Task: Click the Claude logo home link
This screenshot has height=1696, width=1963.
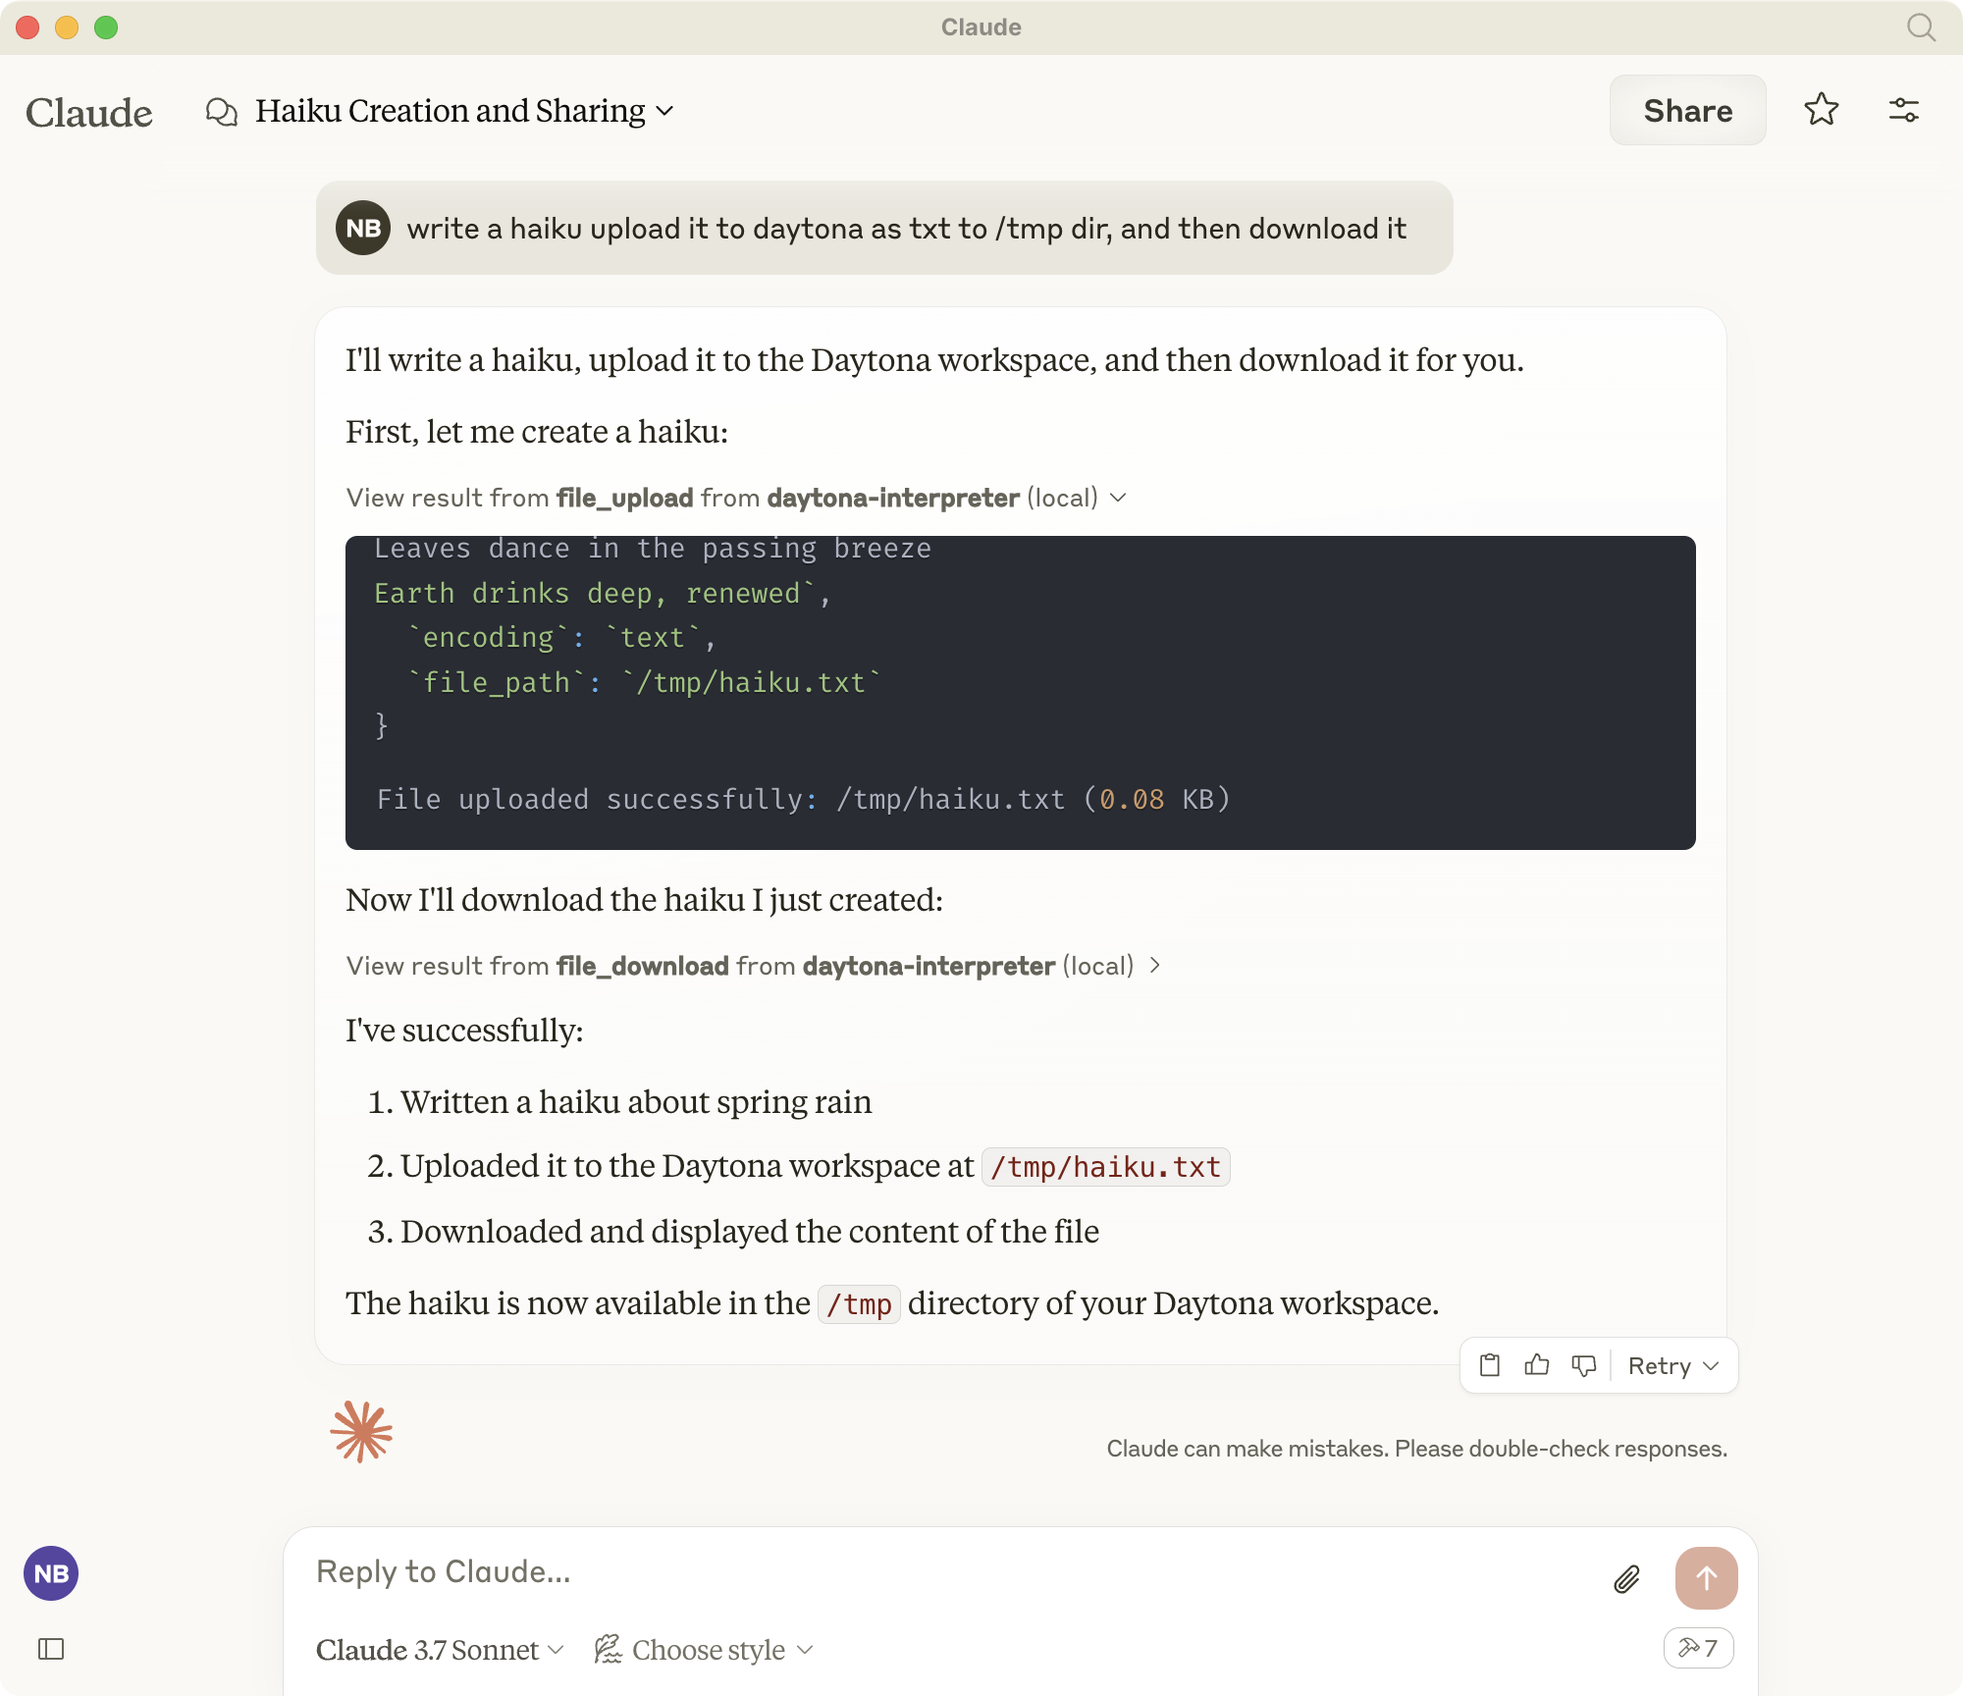Action: click(x=89, y=112)
